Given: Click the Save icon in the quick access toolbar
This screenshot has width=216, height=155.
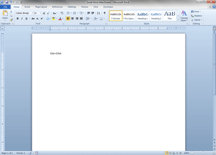Looking at the screenshot, I should click(x=7, y=2).
